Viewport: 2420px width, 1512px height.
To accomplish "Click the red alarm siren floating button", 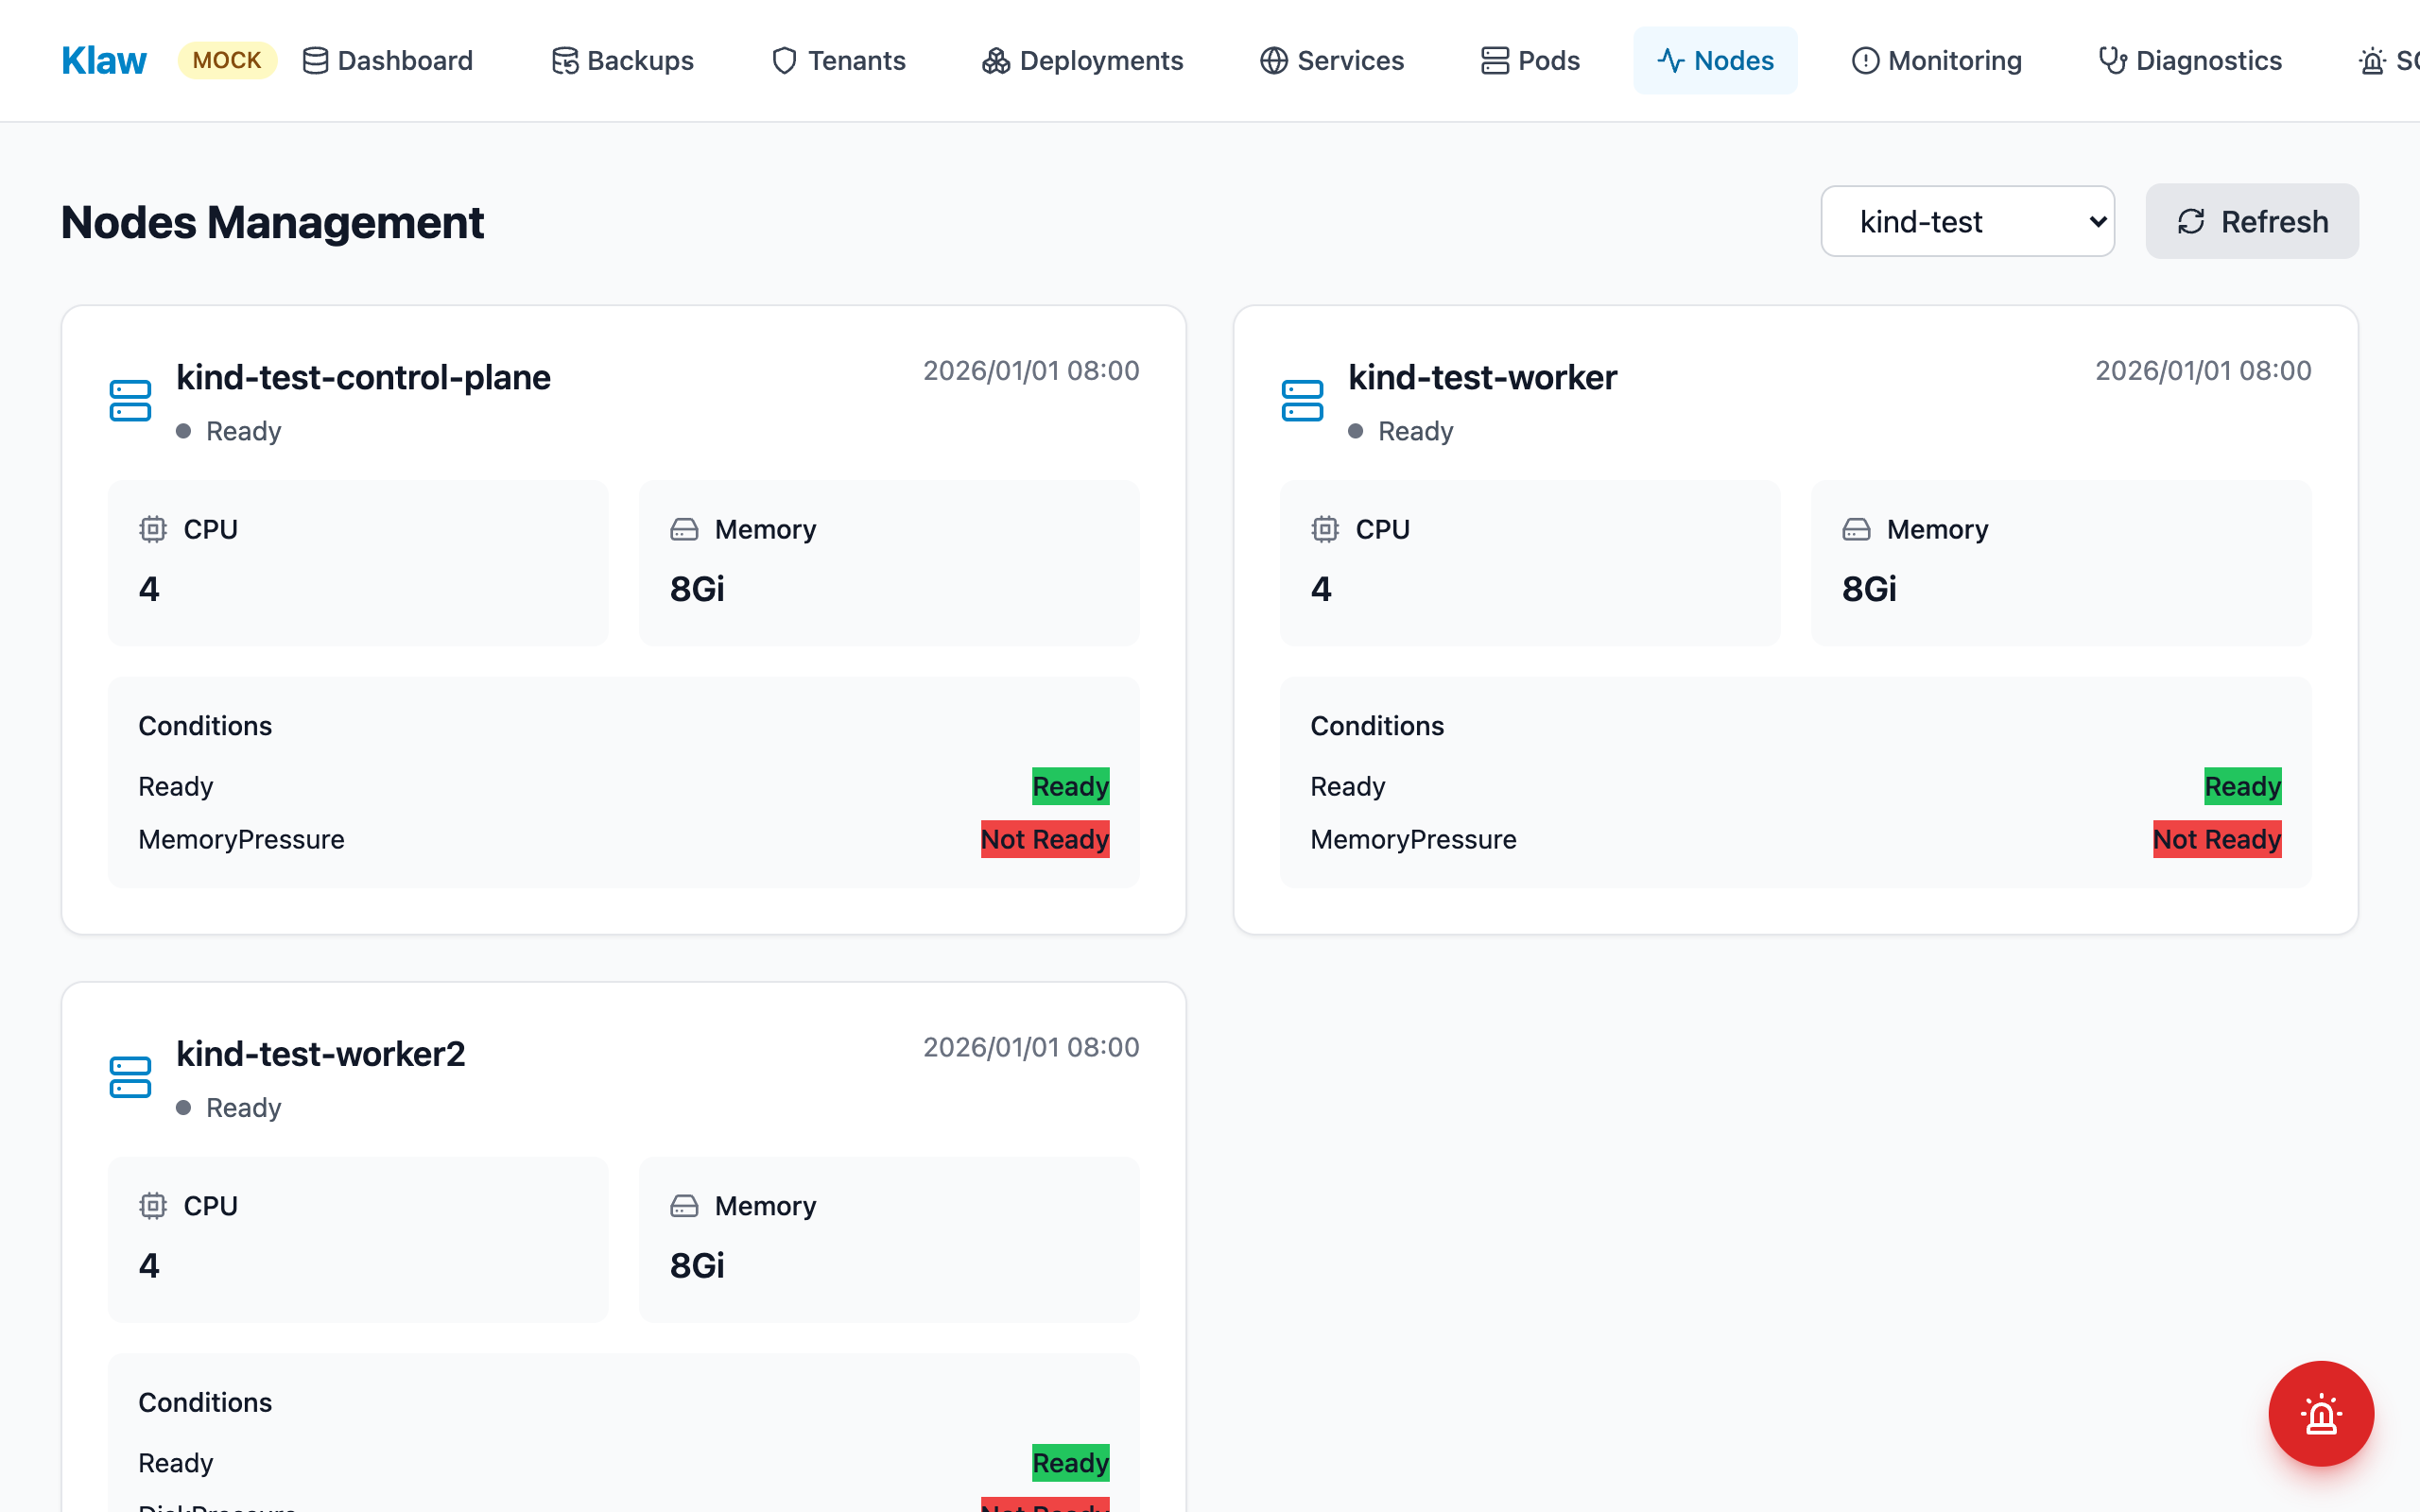I will [2321, 1414].
